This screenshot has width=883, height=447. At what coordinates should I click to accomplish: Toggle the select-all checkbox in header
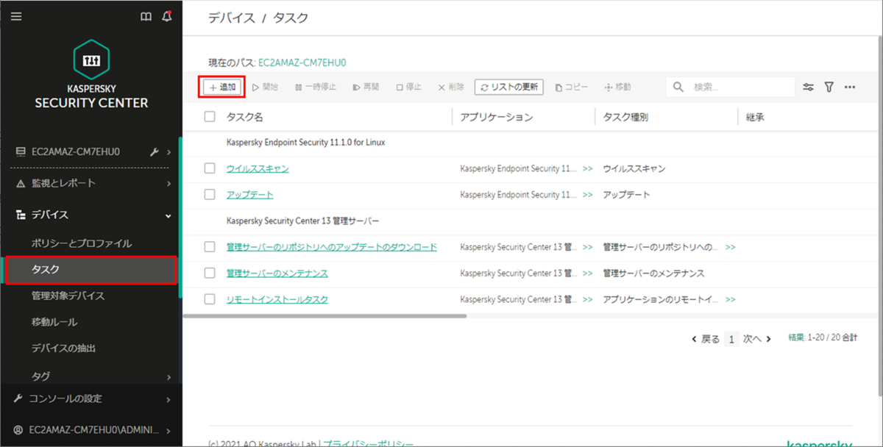pos(210,116)
